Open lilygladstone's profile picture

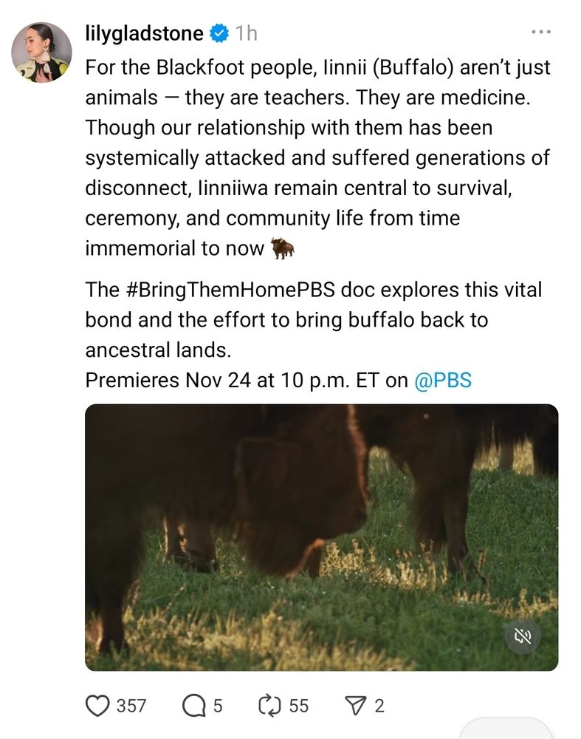tap(41, 52)
